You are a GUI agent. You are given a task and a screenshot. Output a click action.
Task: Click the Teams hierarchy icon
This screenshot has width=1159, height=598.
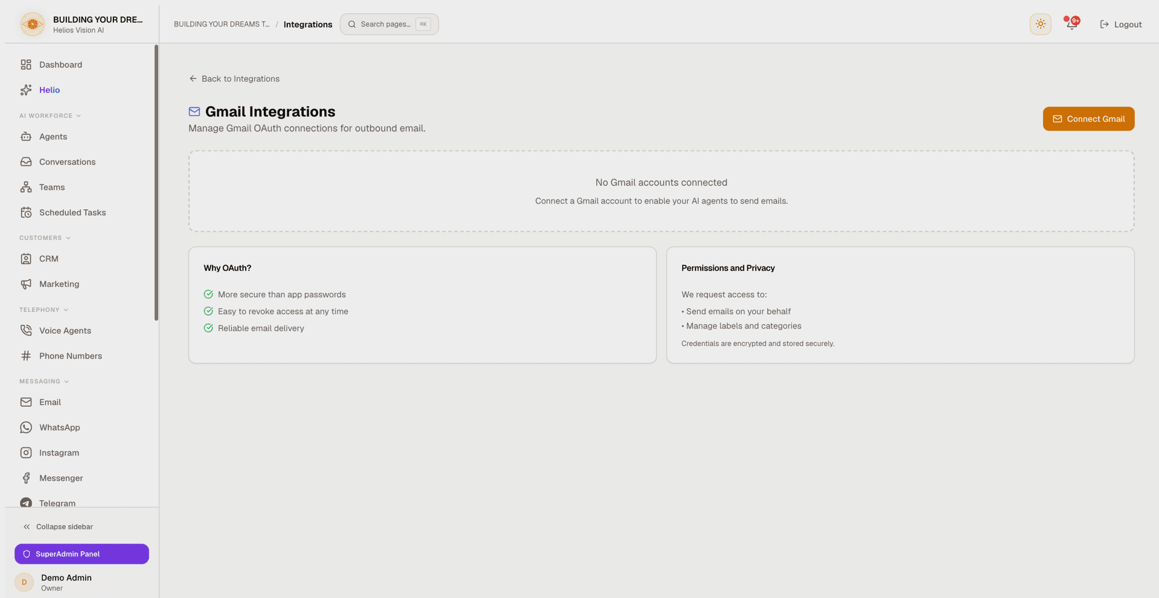click(x=26, y=187)
